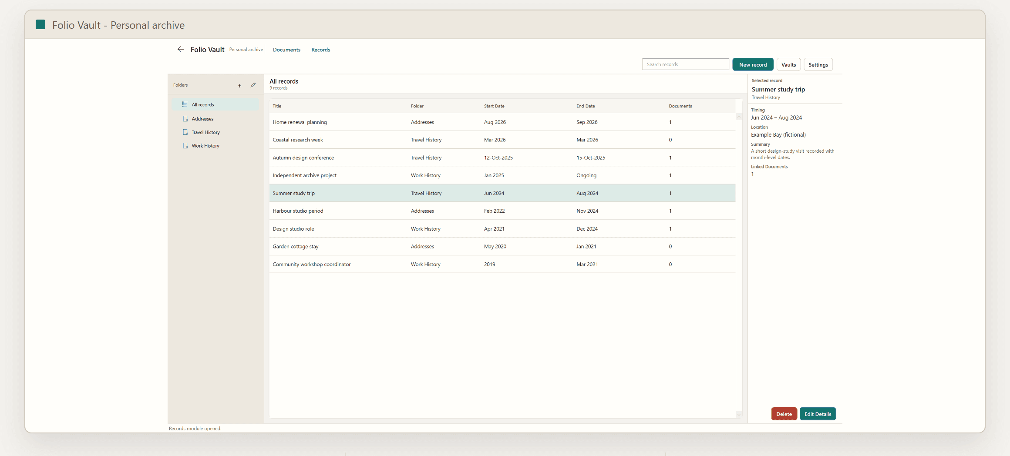This screenshot has height=456, width=1010.
Task: Sort by the End Date column header
Action: pos(586,106)
